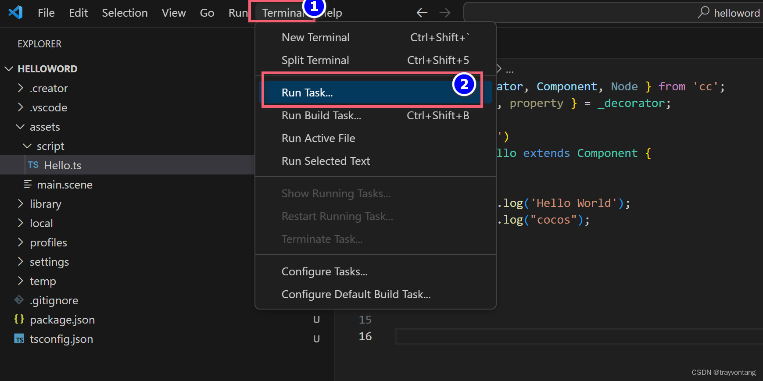Collapse the assets folder

click(x=20, y=127)
